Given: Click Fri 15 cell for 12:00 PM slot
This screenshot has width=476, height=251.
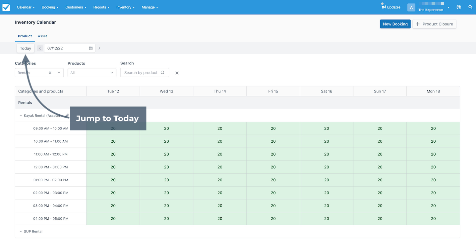Looking at the screenshot, I should 273,167.
